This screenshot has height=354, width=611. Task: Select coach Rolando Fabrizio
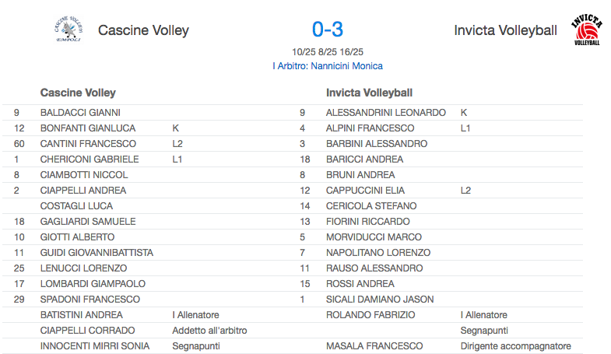(370, 315)
